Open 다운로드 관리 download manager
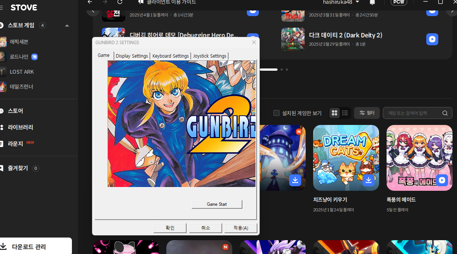 [29, 247]
